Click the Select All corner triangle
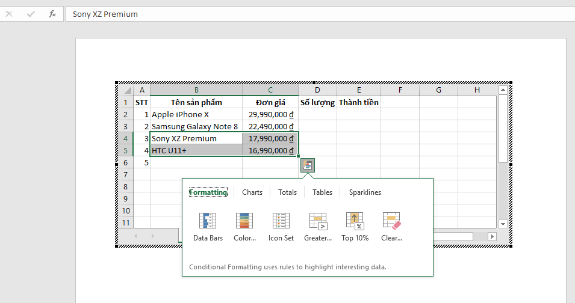This screenshot has height=303, width=575. click(126, 90)
